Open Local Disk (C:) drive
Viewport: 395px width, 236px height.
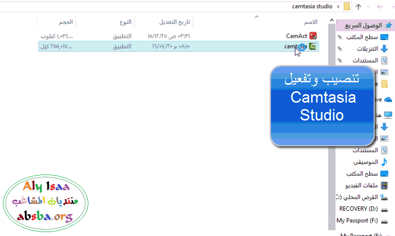[x=360, y=197]
